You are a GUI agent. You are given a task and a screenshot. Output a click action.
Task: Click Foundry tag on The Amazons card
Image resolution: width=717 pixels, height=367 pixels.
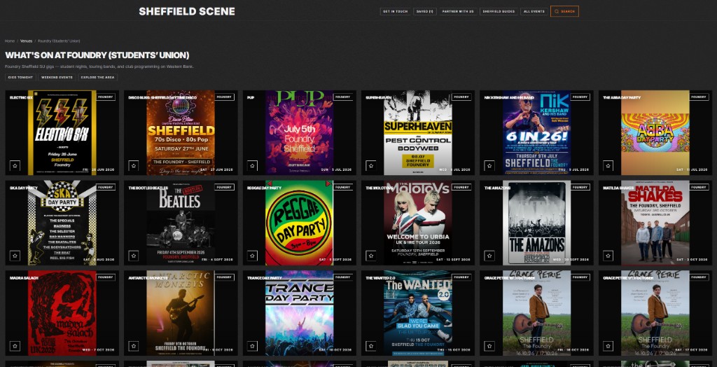tap(580, 187)
